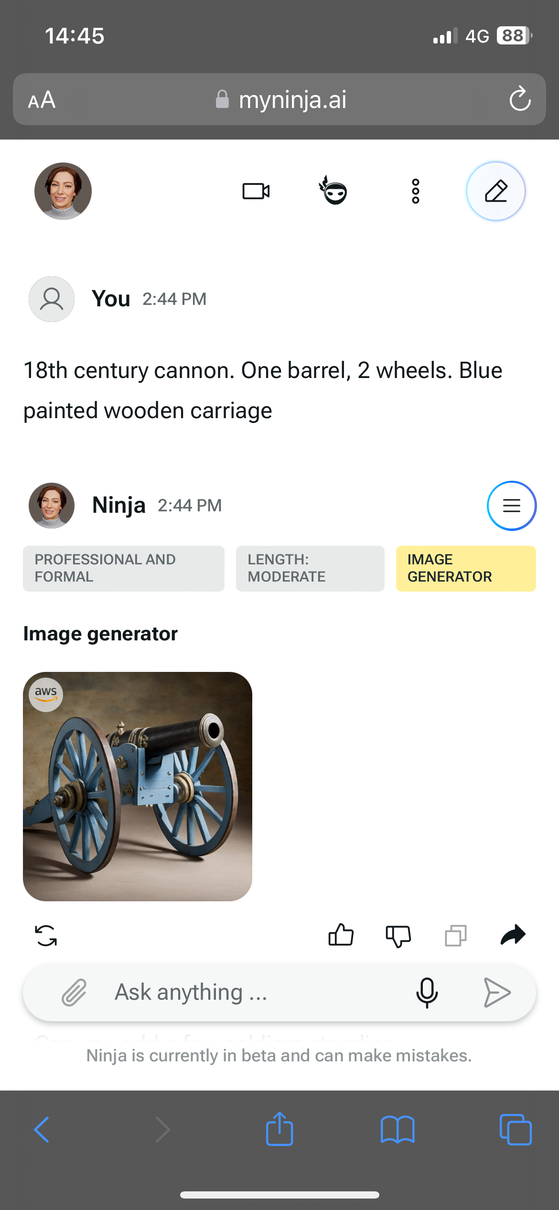The image size is (559, 1210).
Task: Tap the Ninja avatar profile picture at top
Action: (x=63, y=191)
